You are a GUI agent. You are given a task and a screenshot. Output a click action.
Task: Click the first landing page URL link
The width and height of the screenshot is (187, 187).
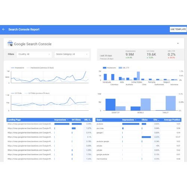(30, 124)
